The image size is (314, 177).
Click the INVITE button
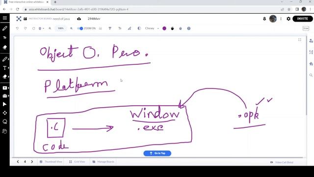(303, 19)
